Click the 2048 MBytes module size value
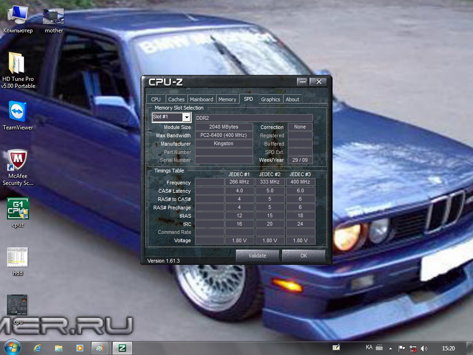The width and height of the screenshot is (473, 355). pos(224,127)
